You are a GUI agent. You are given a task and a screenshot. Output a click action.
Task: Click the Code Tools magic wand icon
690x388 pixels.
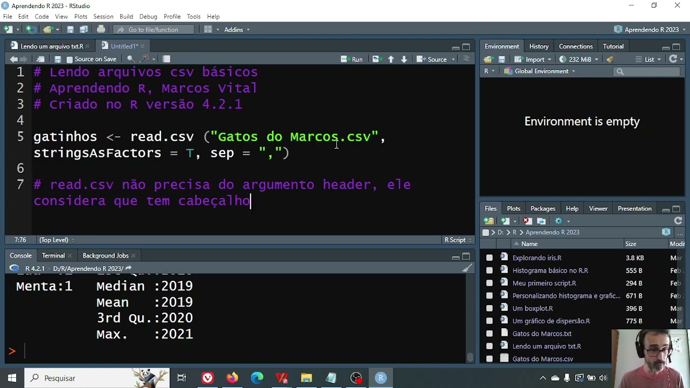[144, 59]
